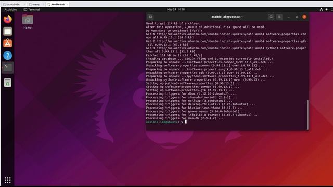Viewport: 333px width, 187px height.
Task: Click 'Processing triggers for dbus' line
Action: pyautogui.click(x=191, y=94)
